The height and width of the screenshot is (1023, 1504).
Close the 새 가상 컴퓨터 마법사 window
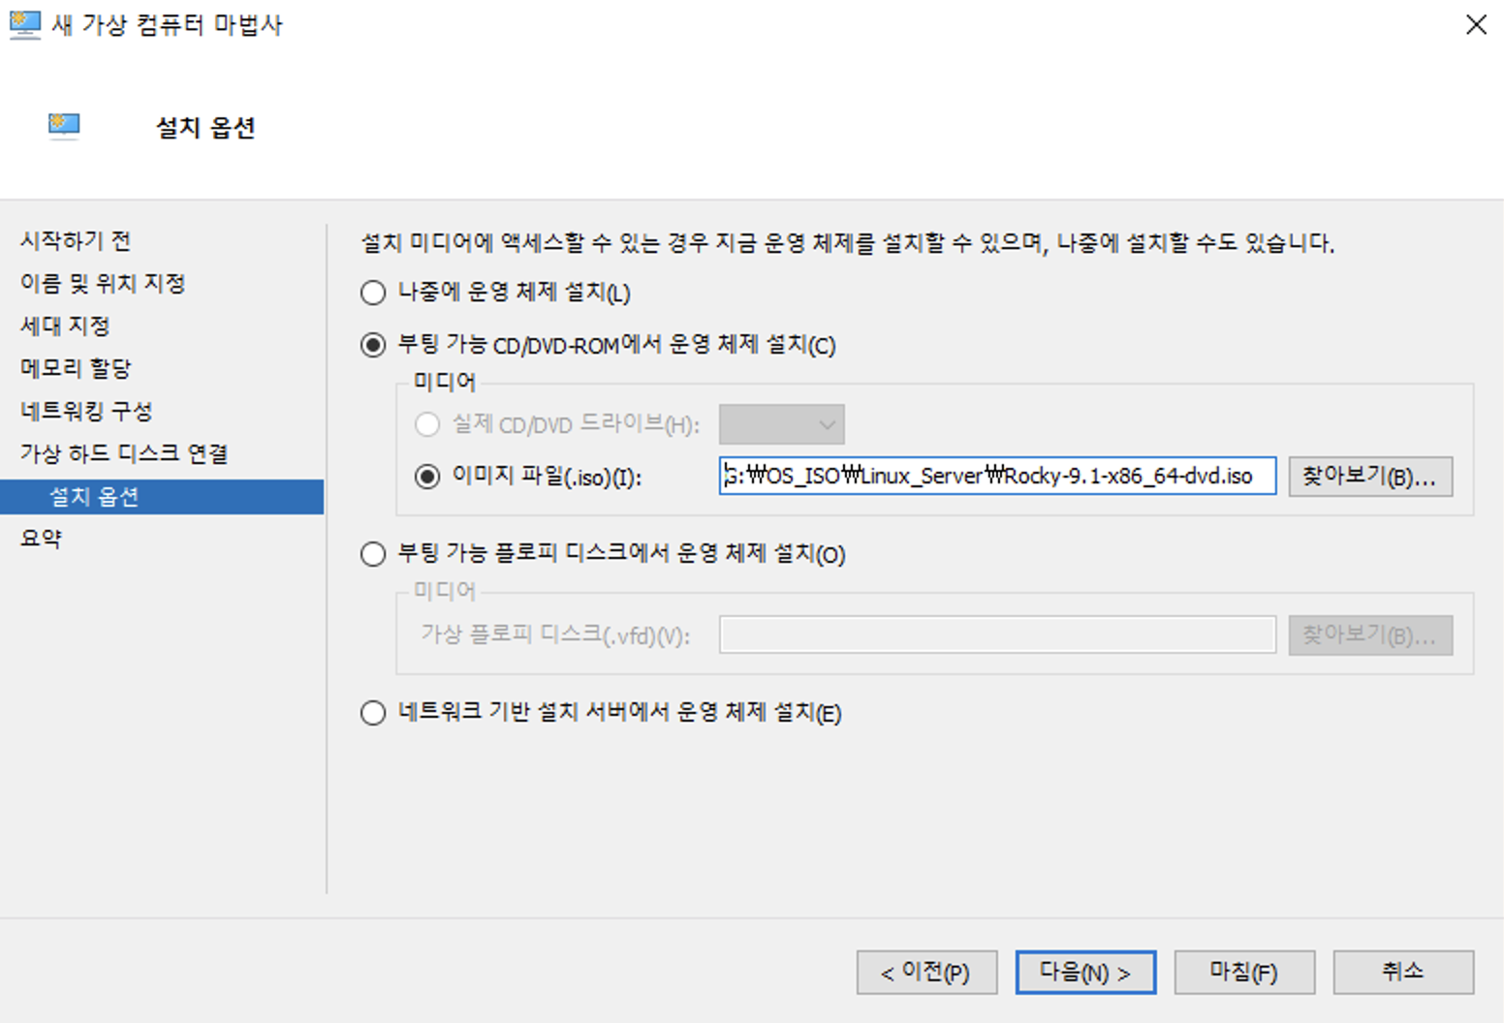(1476, 24)
